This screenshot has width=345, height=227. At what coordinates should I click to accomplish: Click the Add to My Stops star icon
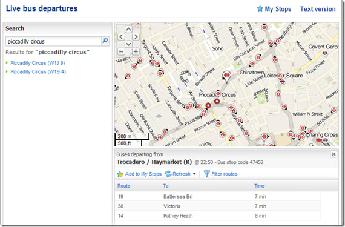click(120, 174)
